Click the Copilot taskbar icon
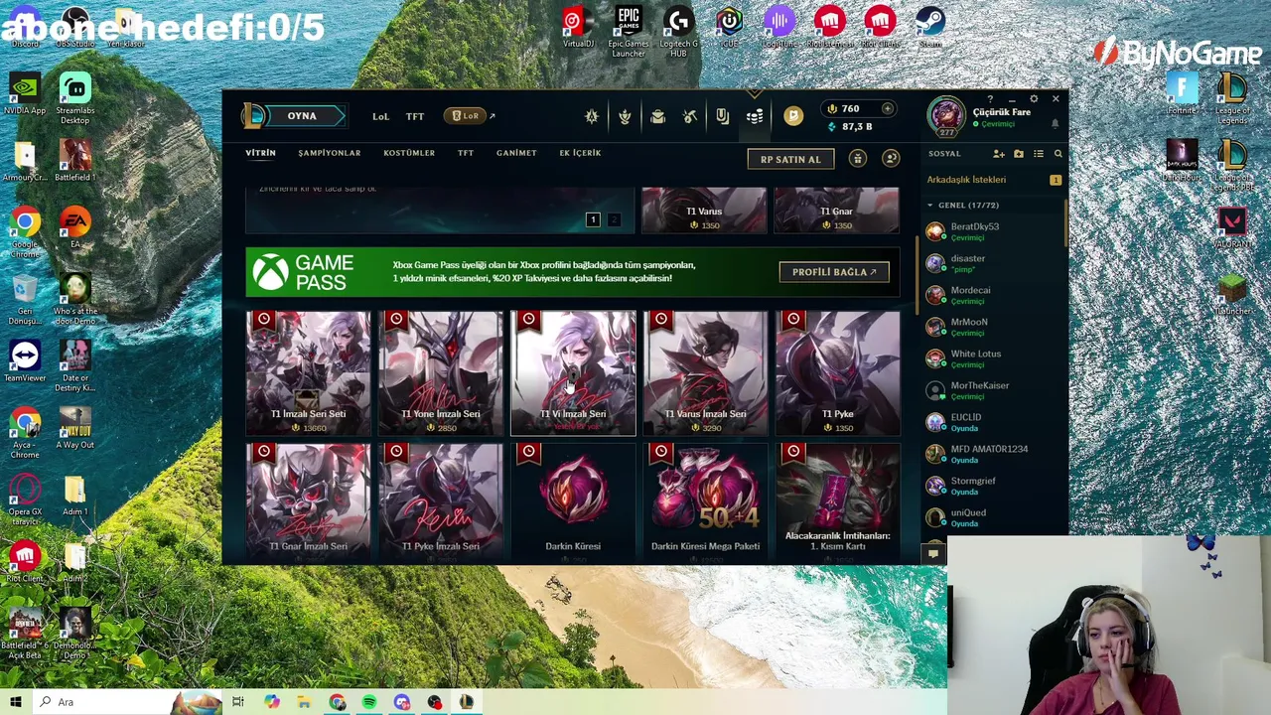The width and height of the screenshot is (1271, 715). pos(271,702)
